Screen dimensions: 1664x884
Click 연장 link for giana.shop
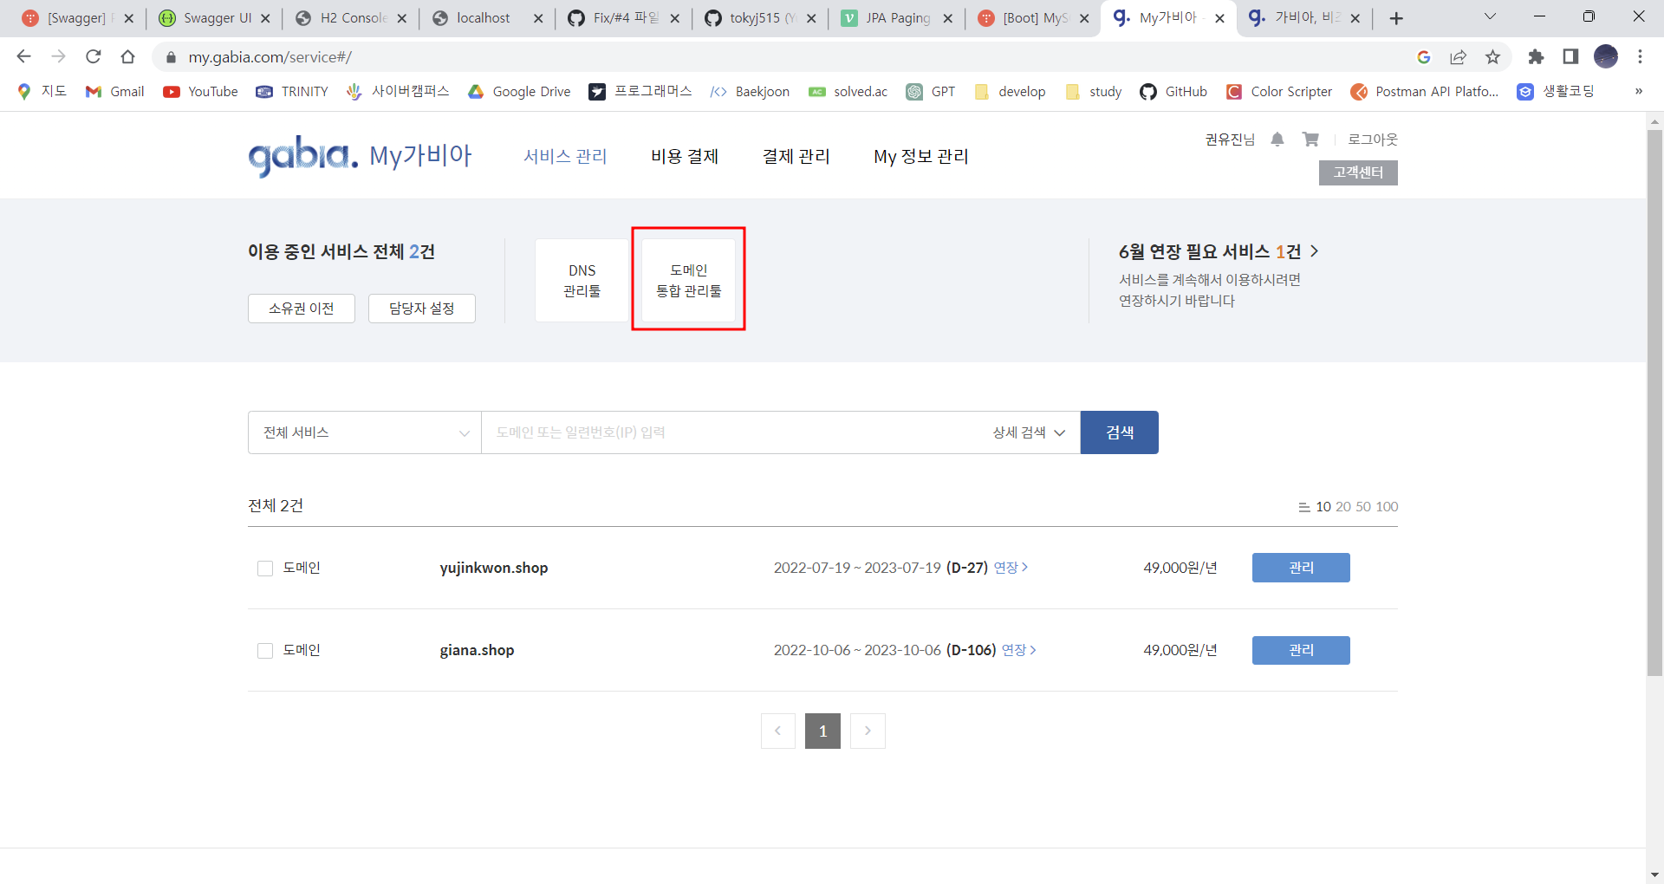1019,650
